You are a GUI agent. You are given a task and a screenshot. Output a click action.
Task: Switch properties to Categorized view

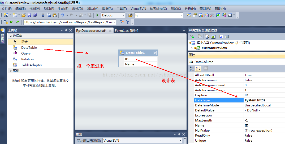192,69
